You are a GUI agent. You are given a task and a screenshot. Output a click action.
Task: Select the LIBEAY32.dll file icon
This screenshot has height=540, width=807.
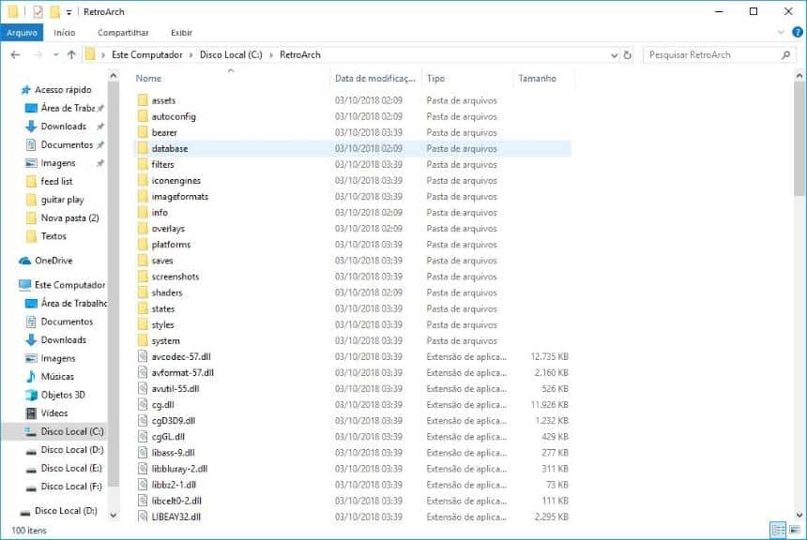point(143,517)
